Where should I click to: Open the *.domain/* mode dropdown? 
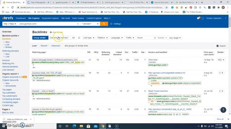[x=90, y=24]
